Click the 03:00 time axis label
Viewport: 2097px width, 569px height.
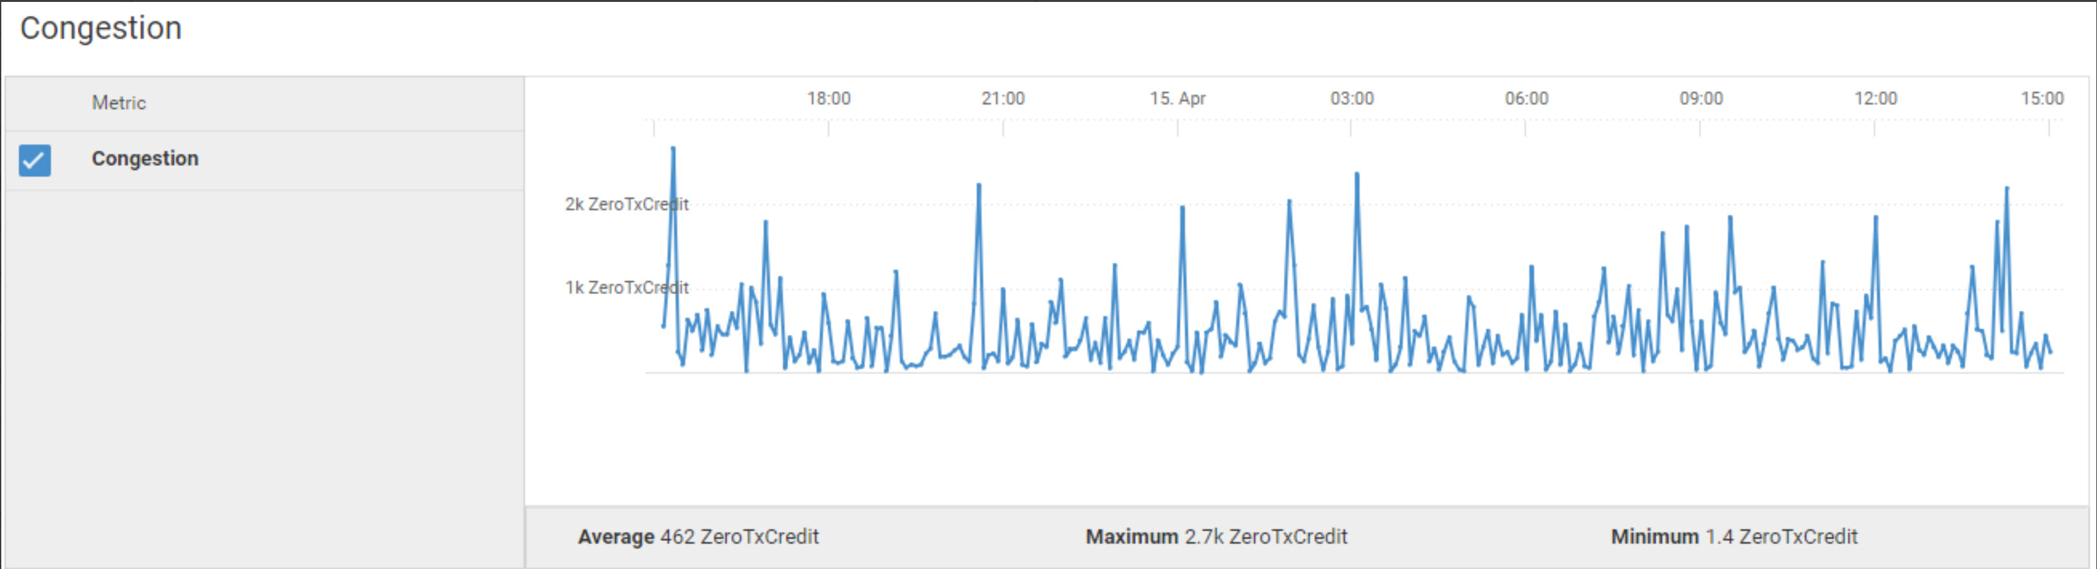click(x=1352, y=99)
